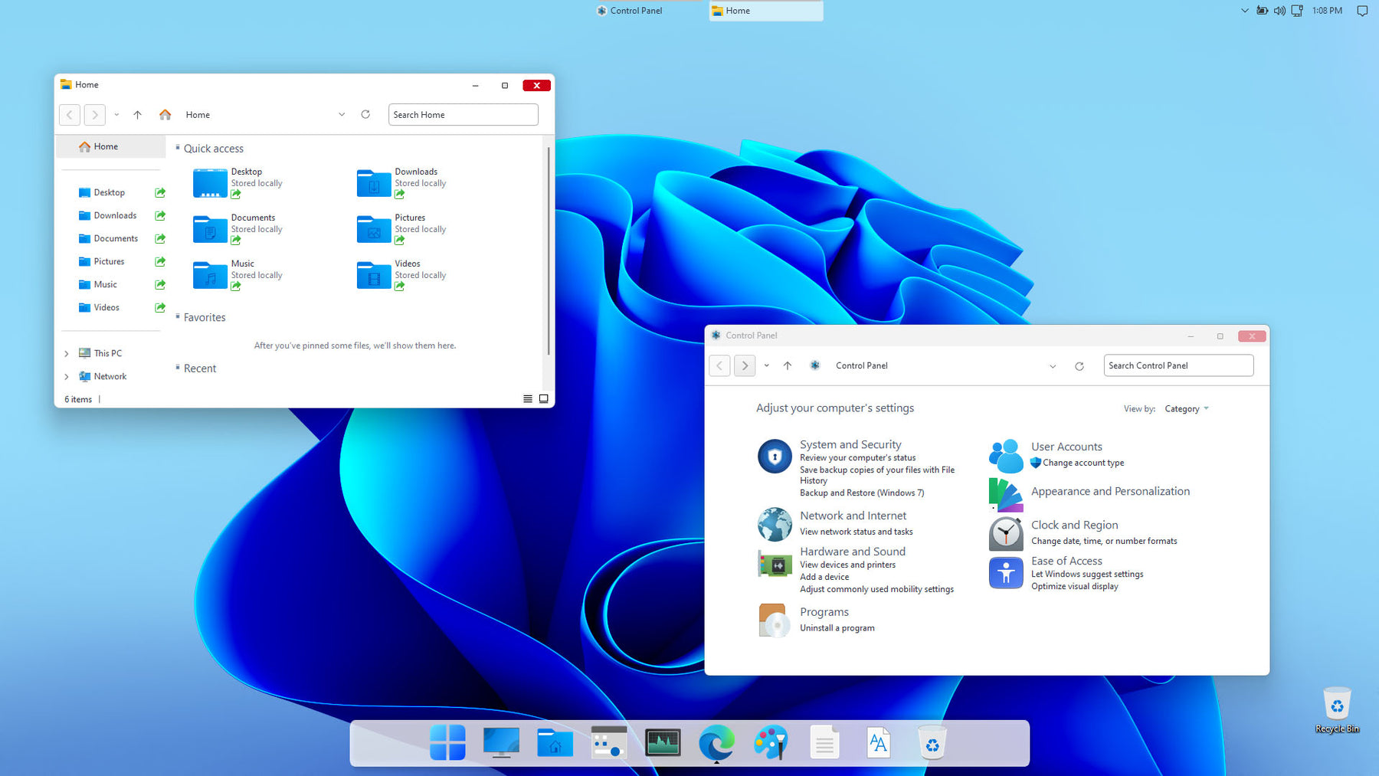Open the Paint app in the dock

coord(771,742)
